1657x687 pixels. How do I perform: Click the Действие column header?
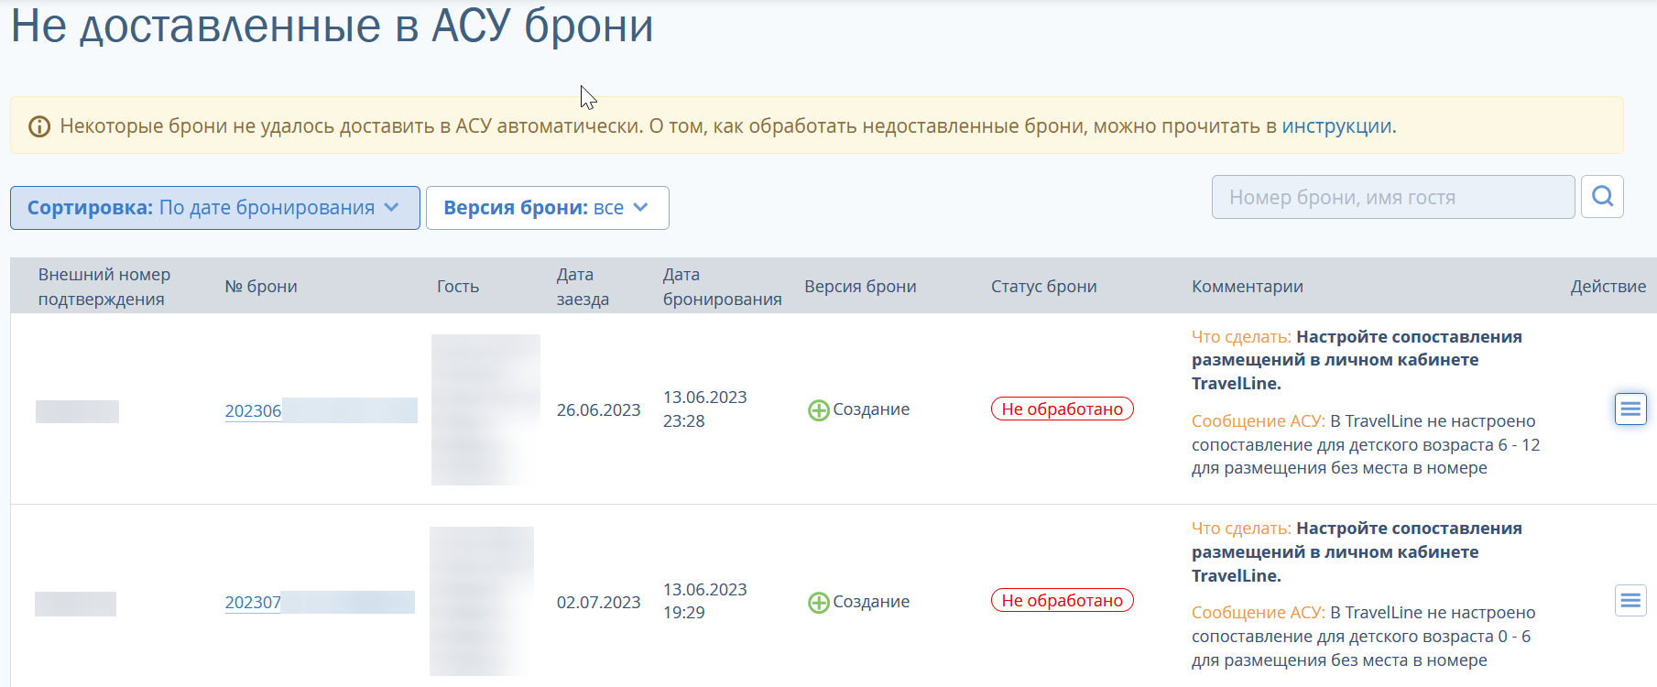(1608, 287)
